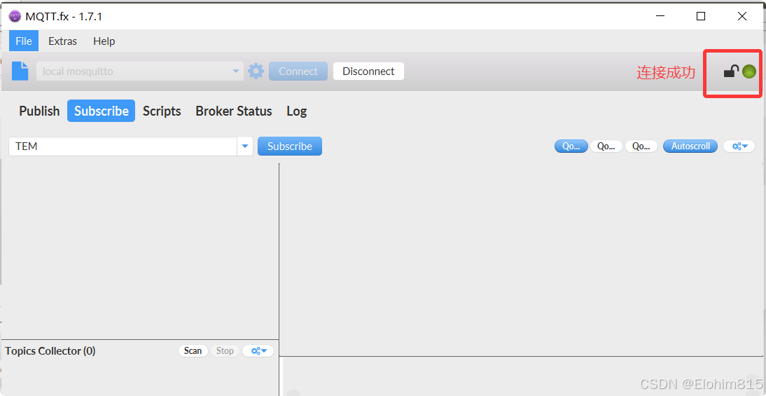
Task: Open subscribe options gears dropdown beside Autoscroll
Action: [739, 146]
